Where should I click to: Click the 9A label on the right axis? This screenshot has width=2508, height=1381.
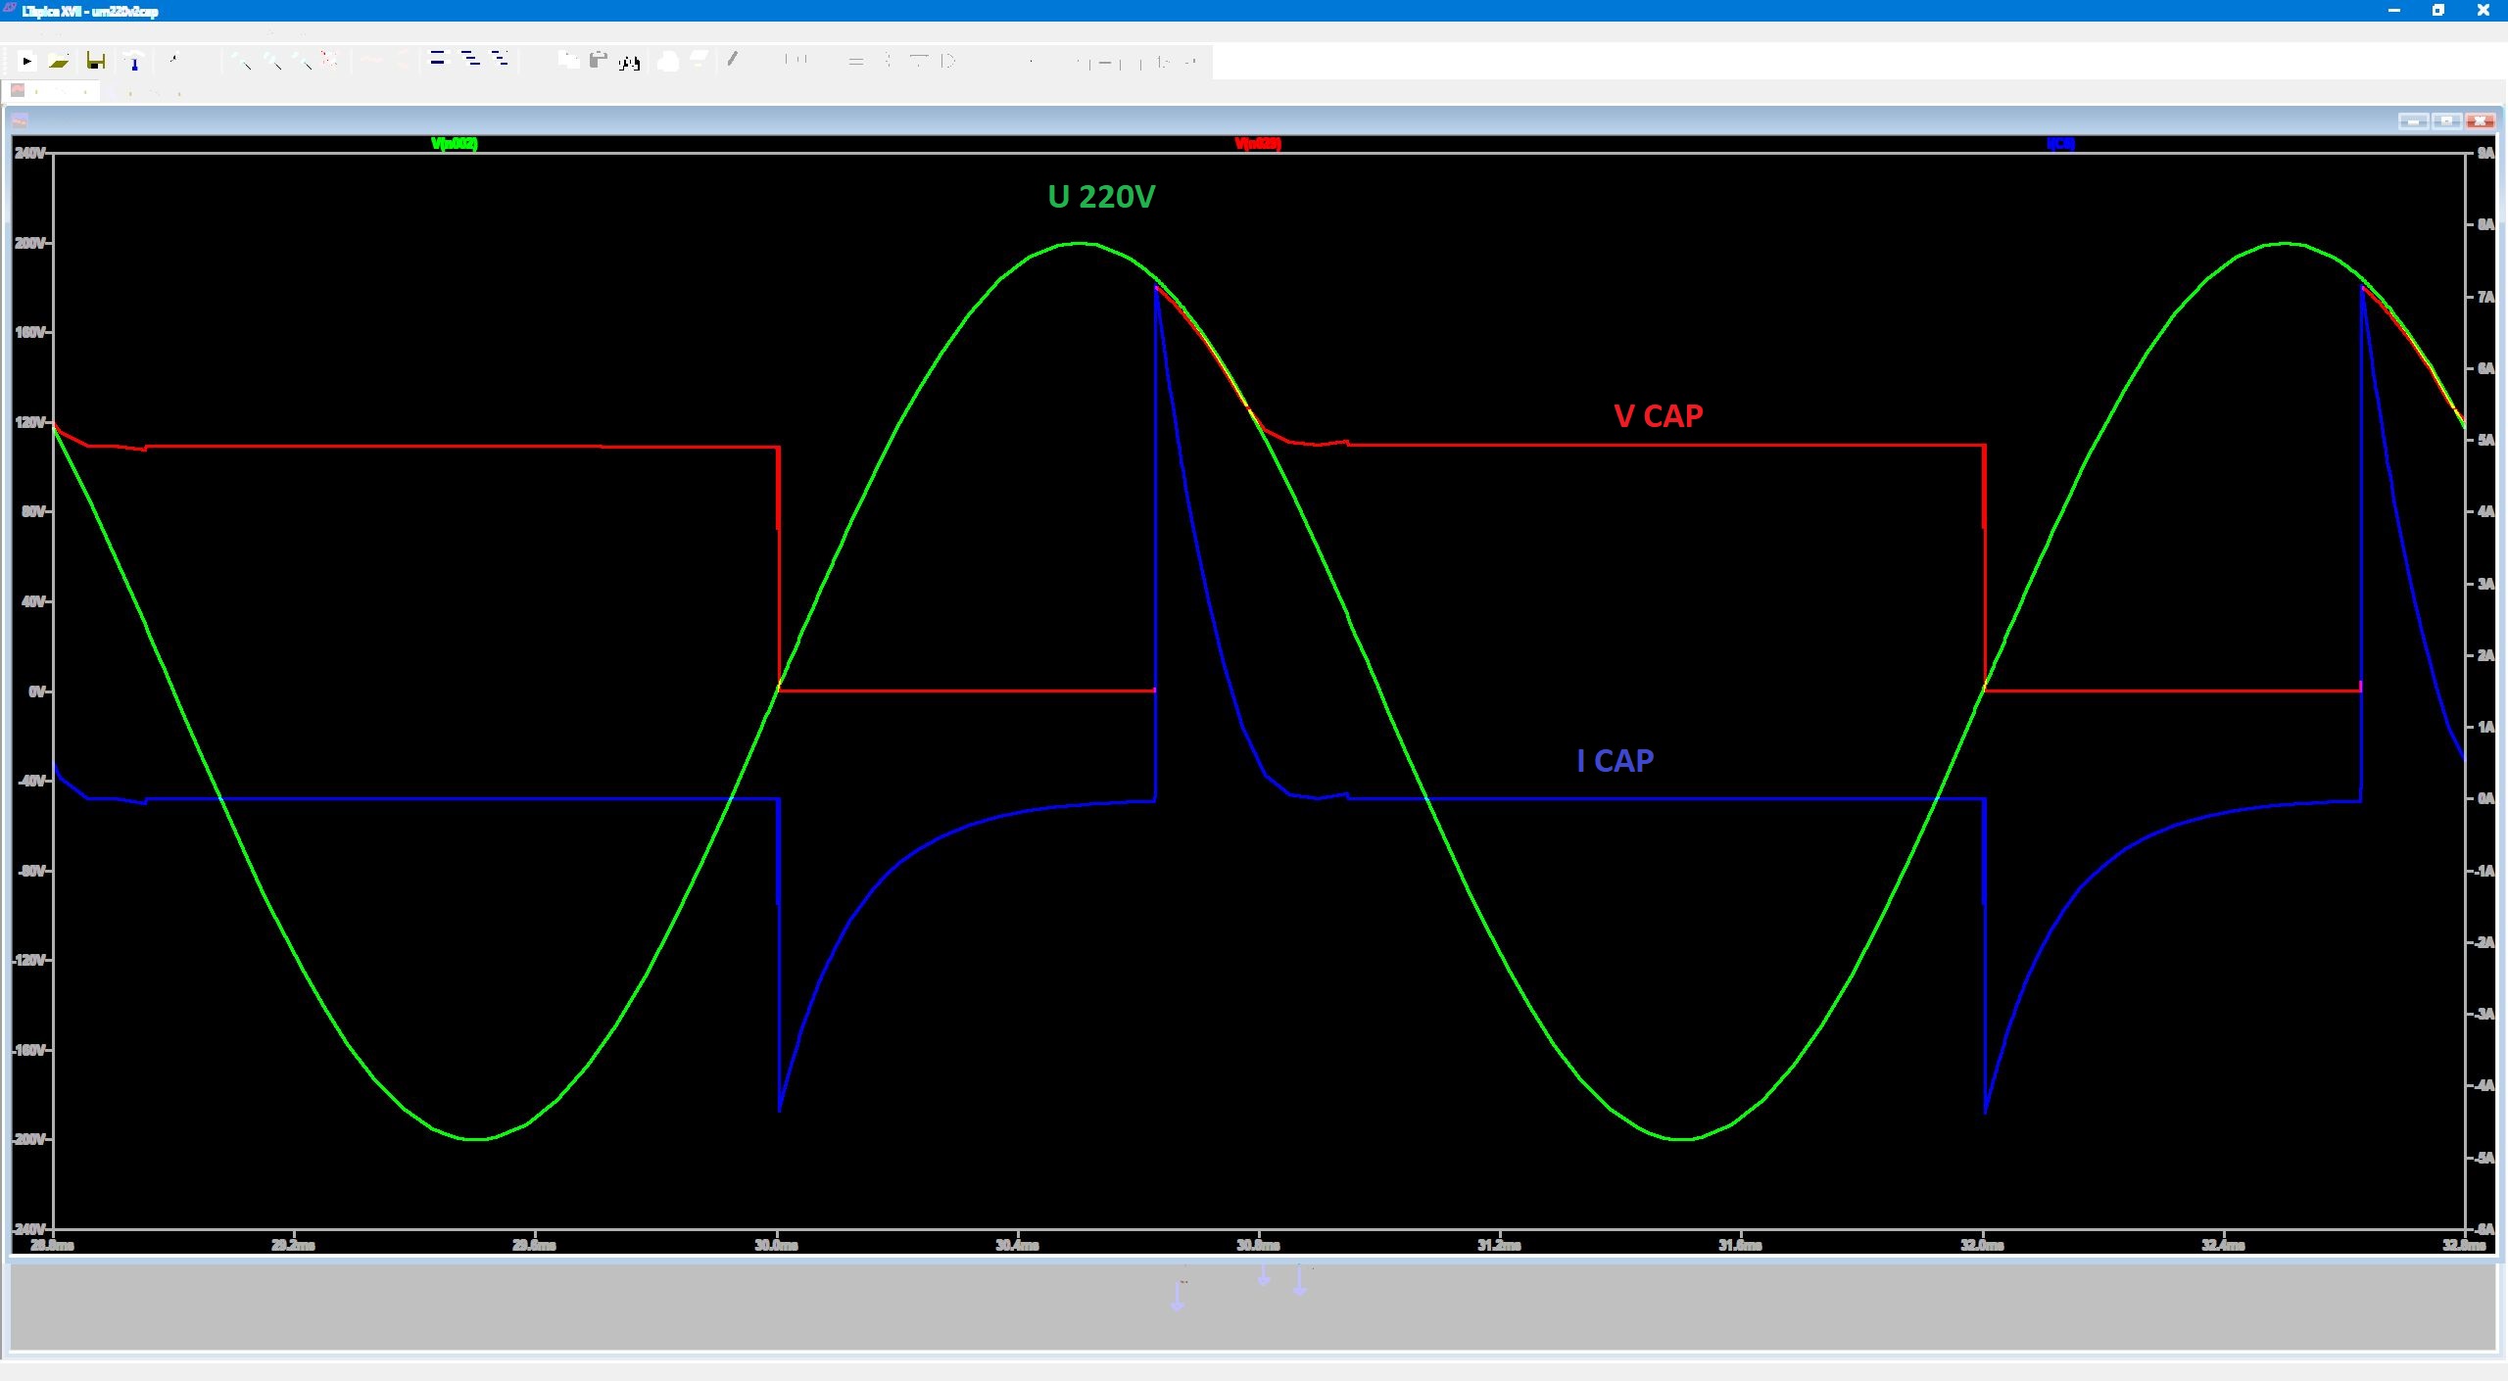[2485, 153]
